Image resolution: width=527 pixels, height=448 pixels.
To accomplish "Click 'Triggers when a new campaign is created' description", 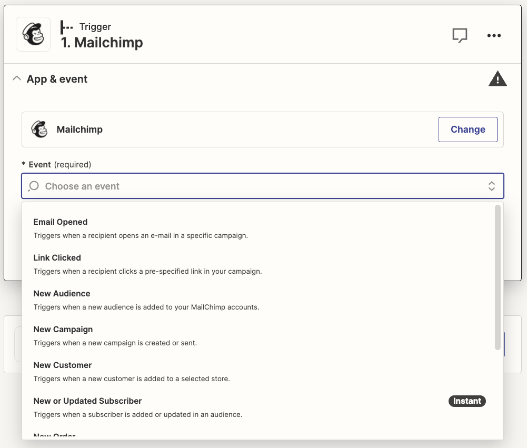I will [x=115, y=343].
